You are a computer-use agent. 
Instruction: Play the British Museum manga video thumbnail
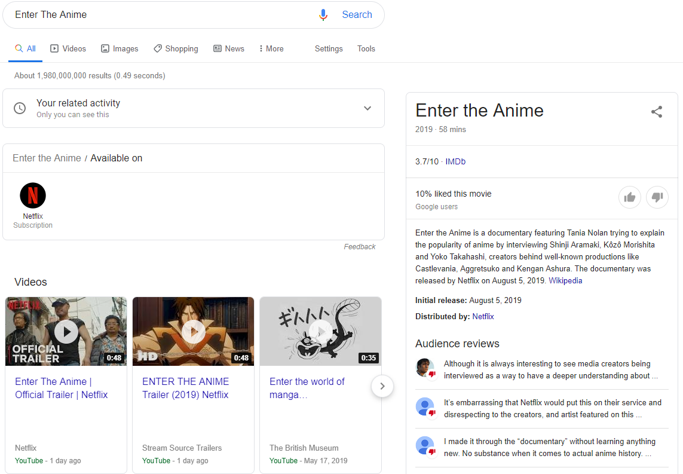[321, 332]
